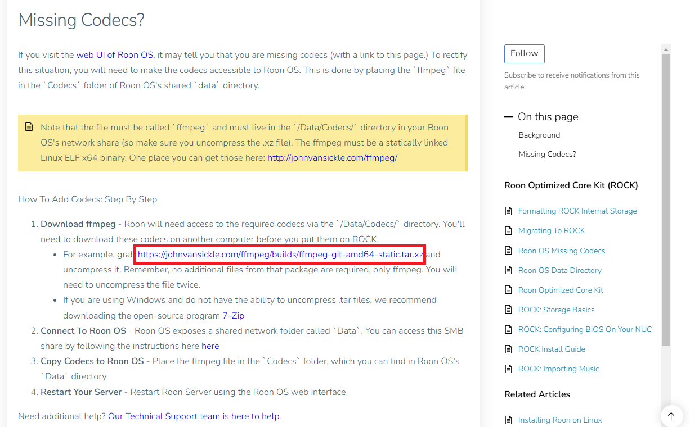Open 'ROCK: Importing Music' article
This screenshot has height=427, width=690.
click(x=559, y=369)
